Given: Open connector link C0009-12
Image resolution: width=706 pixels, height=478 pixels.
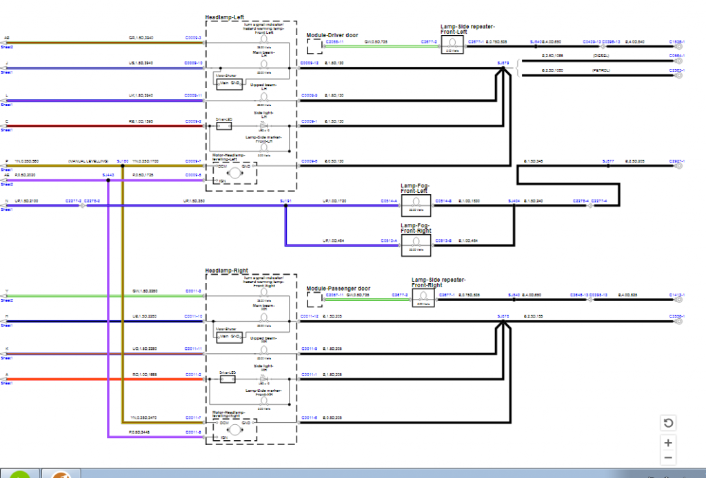Looking at the screenshot, I should (310, 63).
